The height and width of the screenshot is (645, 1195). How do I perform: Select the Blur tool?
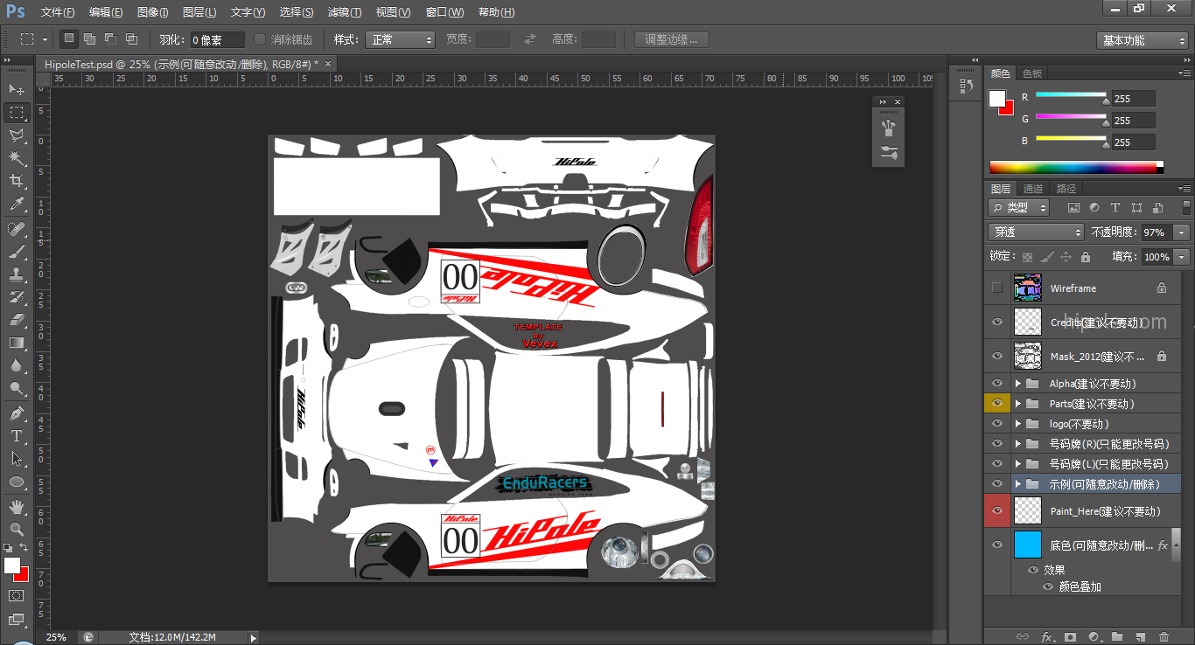(17, 365)
